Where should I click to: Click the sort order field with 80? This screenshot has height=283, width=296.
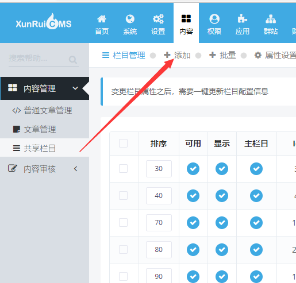(159, 250)
